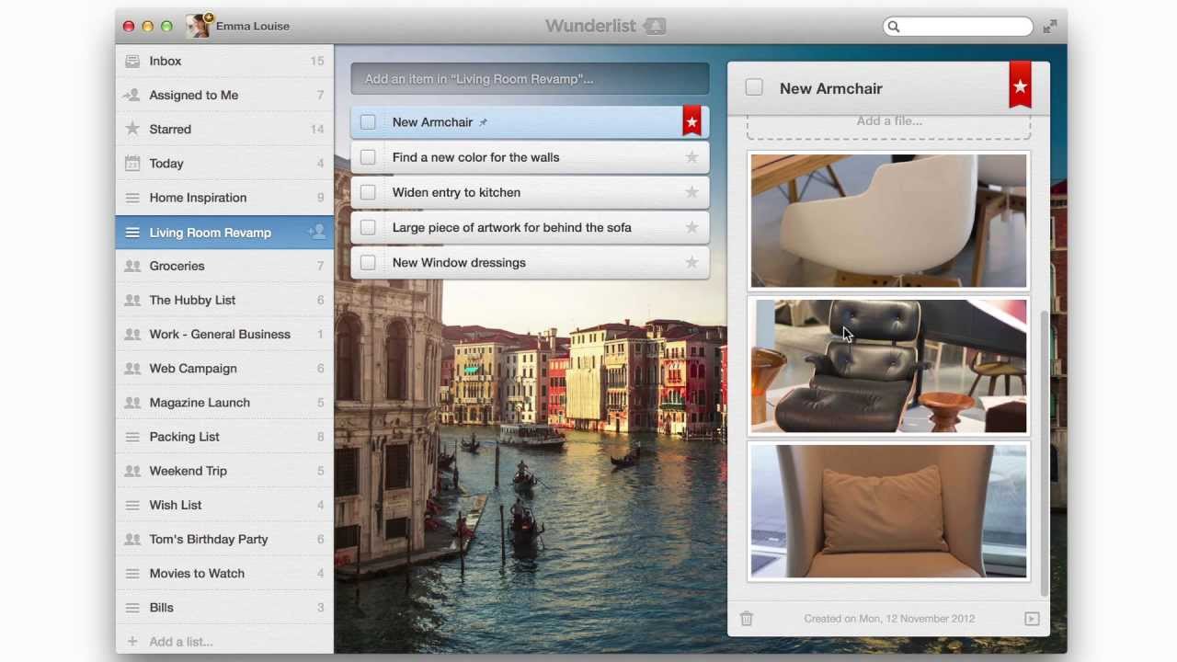Star the Widen entry to kitchen task

(691, 192)
